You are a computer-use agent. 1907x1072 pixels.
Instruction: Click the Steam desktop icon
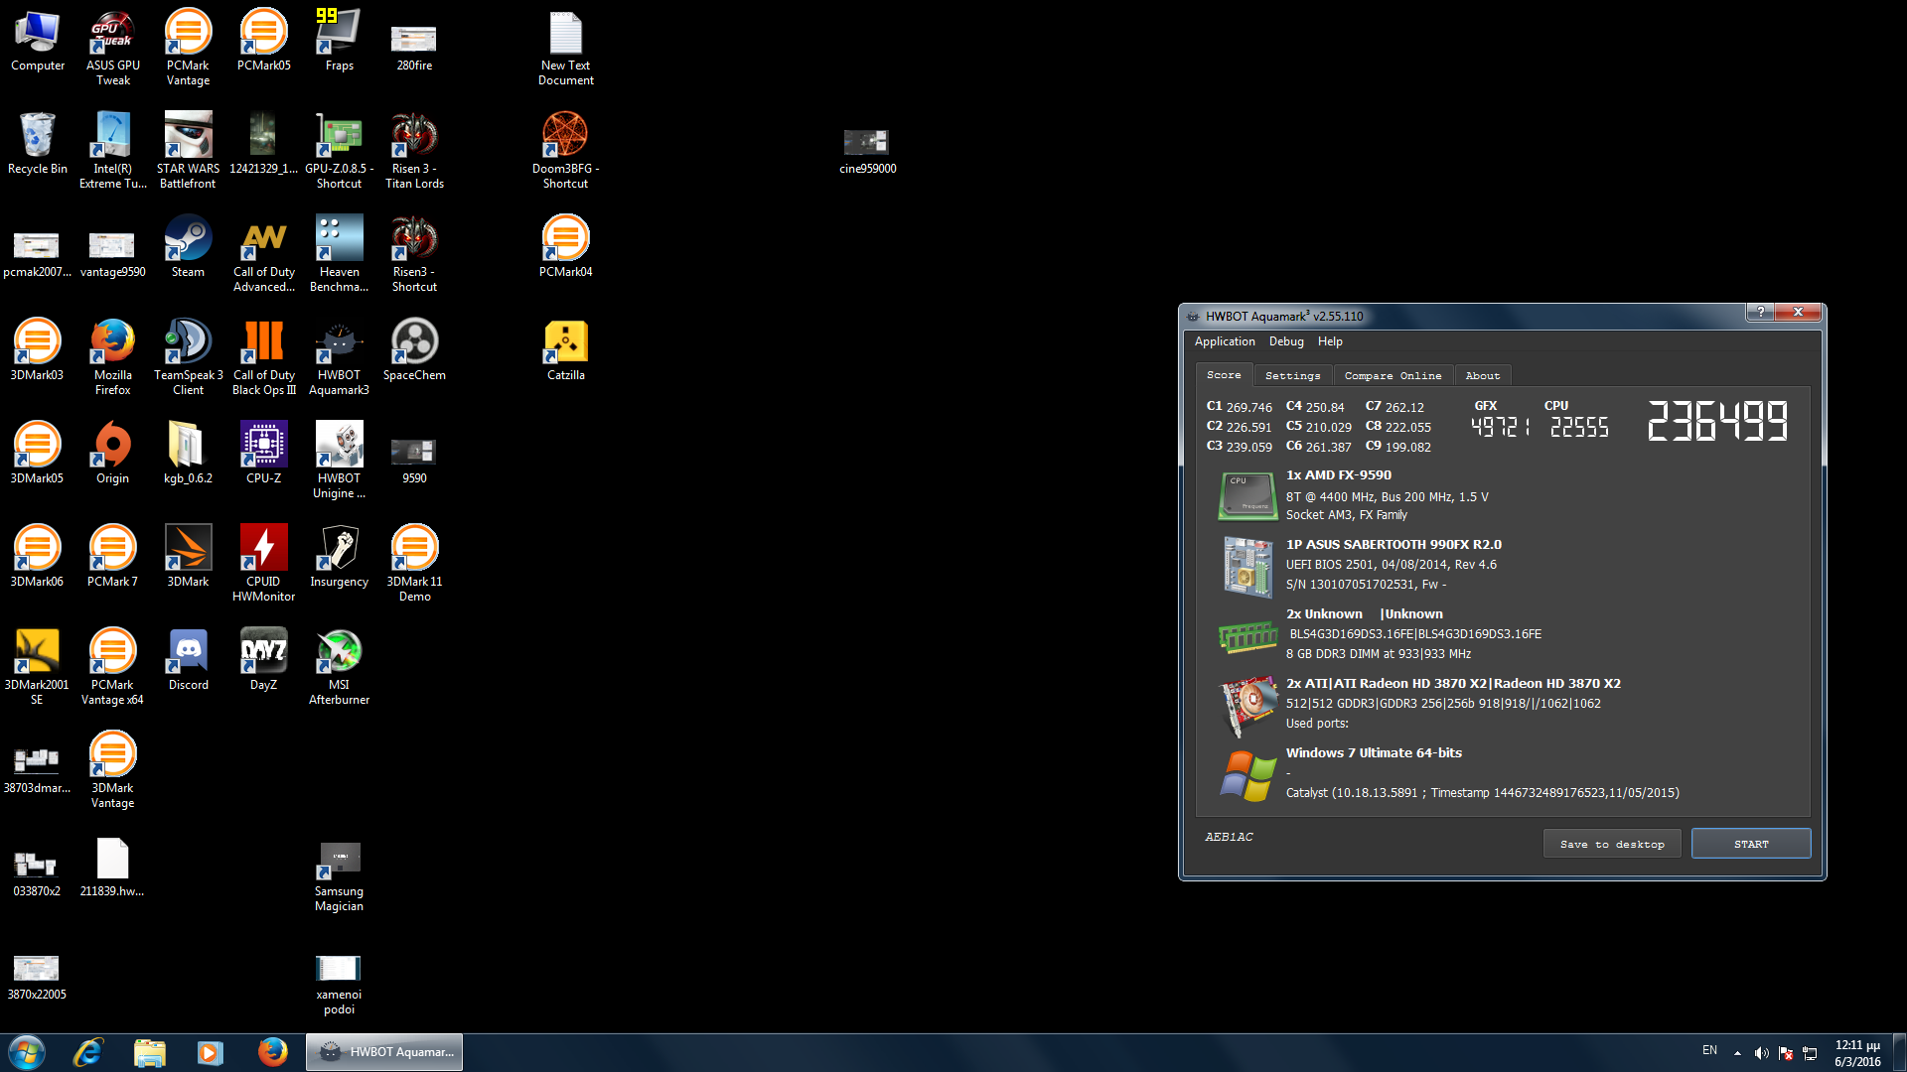tap(188, 246)
